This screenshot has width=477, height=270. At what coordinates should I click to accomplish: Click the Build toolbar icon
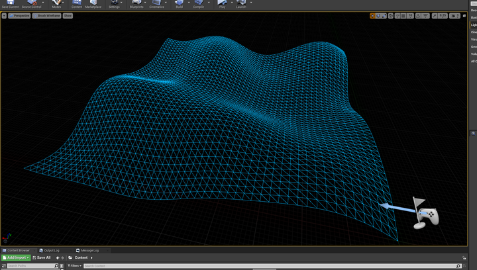pyautogui.click(x=179, y=4)
